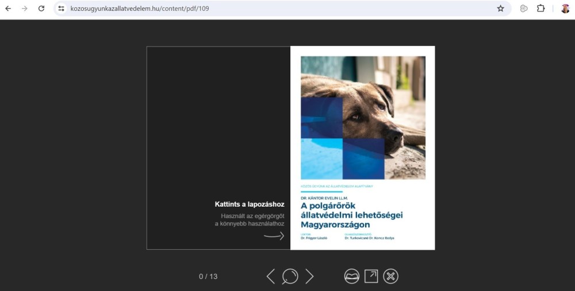575x291 pixels.
Task: Open the Chrome profile avatar
Action: (565, 9)
